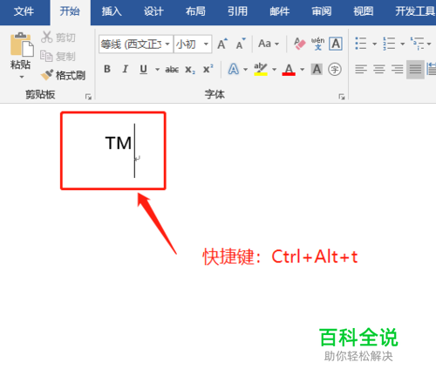
Task: Apply character border icon
Action: pos(336,44)
